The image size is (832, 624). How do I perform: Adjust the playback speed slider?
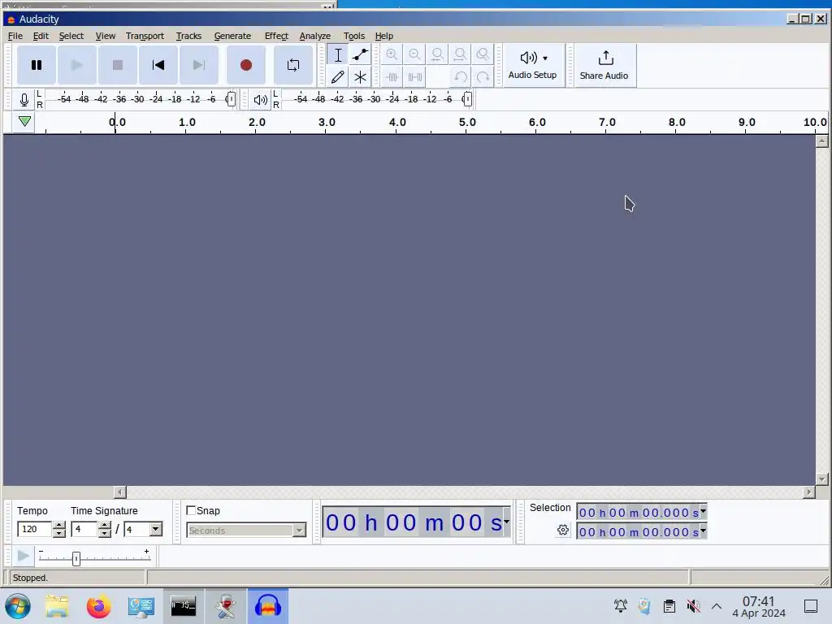point(76,558)
